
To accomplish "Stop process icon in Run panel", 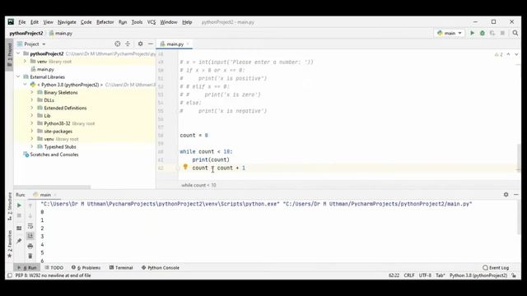I will pos(19,215).
